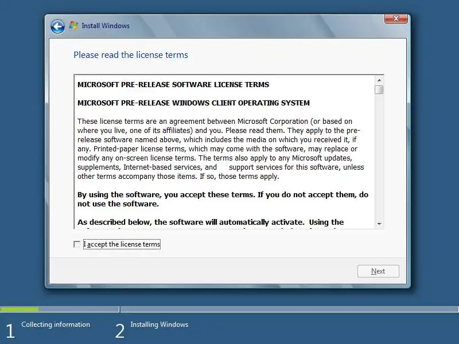Image resolution: width=459 pixels, height=344 pixels.
Task: Click the 'I accept the license terms' label
Action: tap(122, 244)
